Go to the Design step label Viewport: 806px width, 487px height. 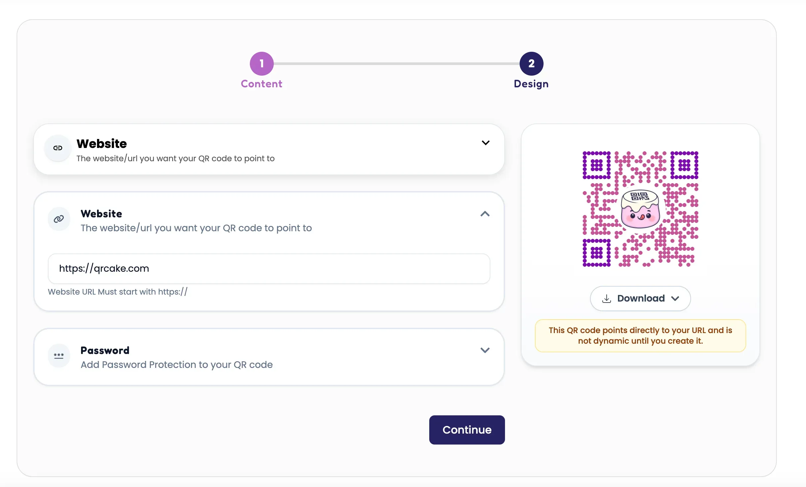pyautogui.click(x=531, y=84)
